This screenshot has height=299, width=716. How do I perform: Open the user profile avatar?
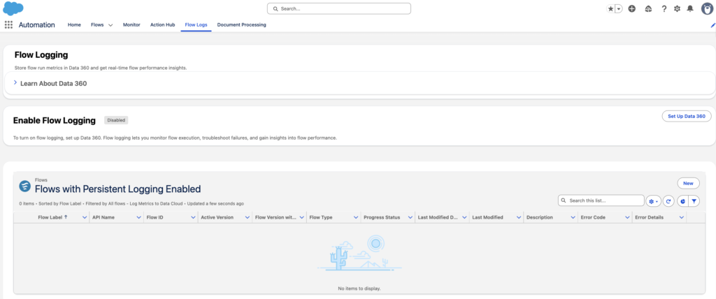708,8
